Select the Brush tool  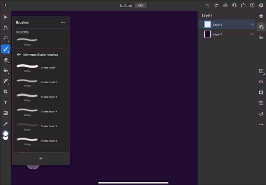tap(6, 49)
